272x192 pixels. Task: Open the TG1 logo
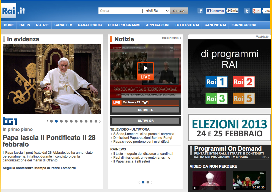coord(10,121)
